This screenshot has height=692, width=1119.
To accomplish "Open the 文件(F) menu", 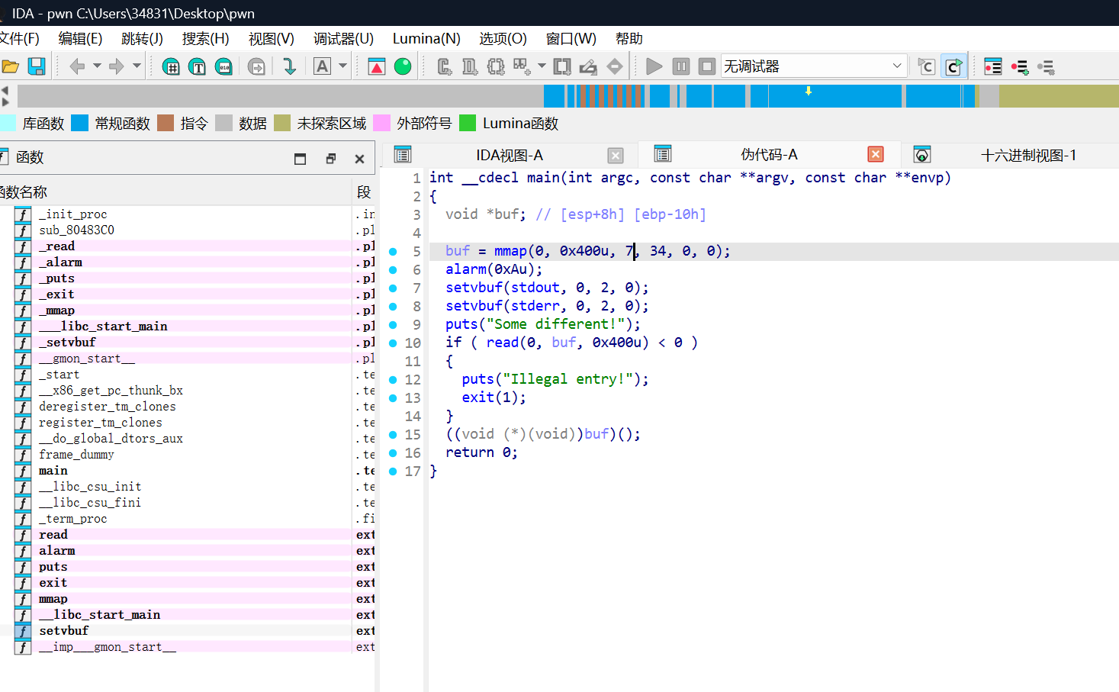I will click(19, 39).
